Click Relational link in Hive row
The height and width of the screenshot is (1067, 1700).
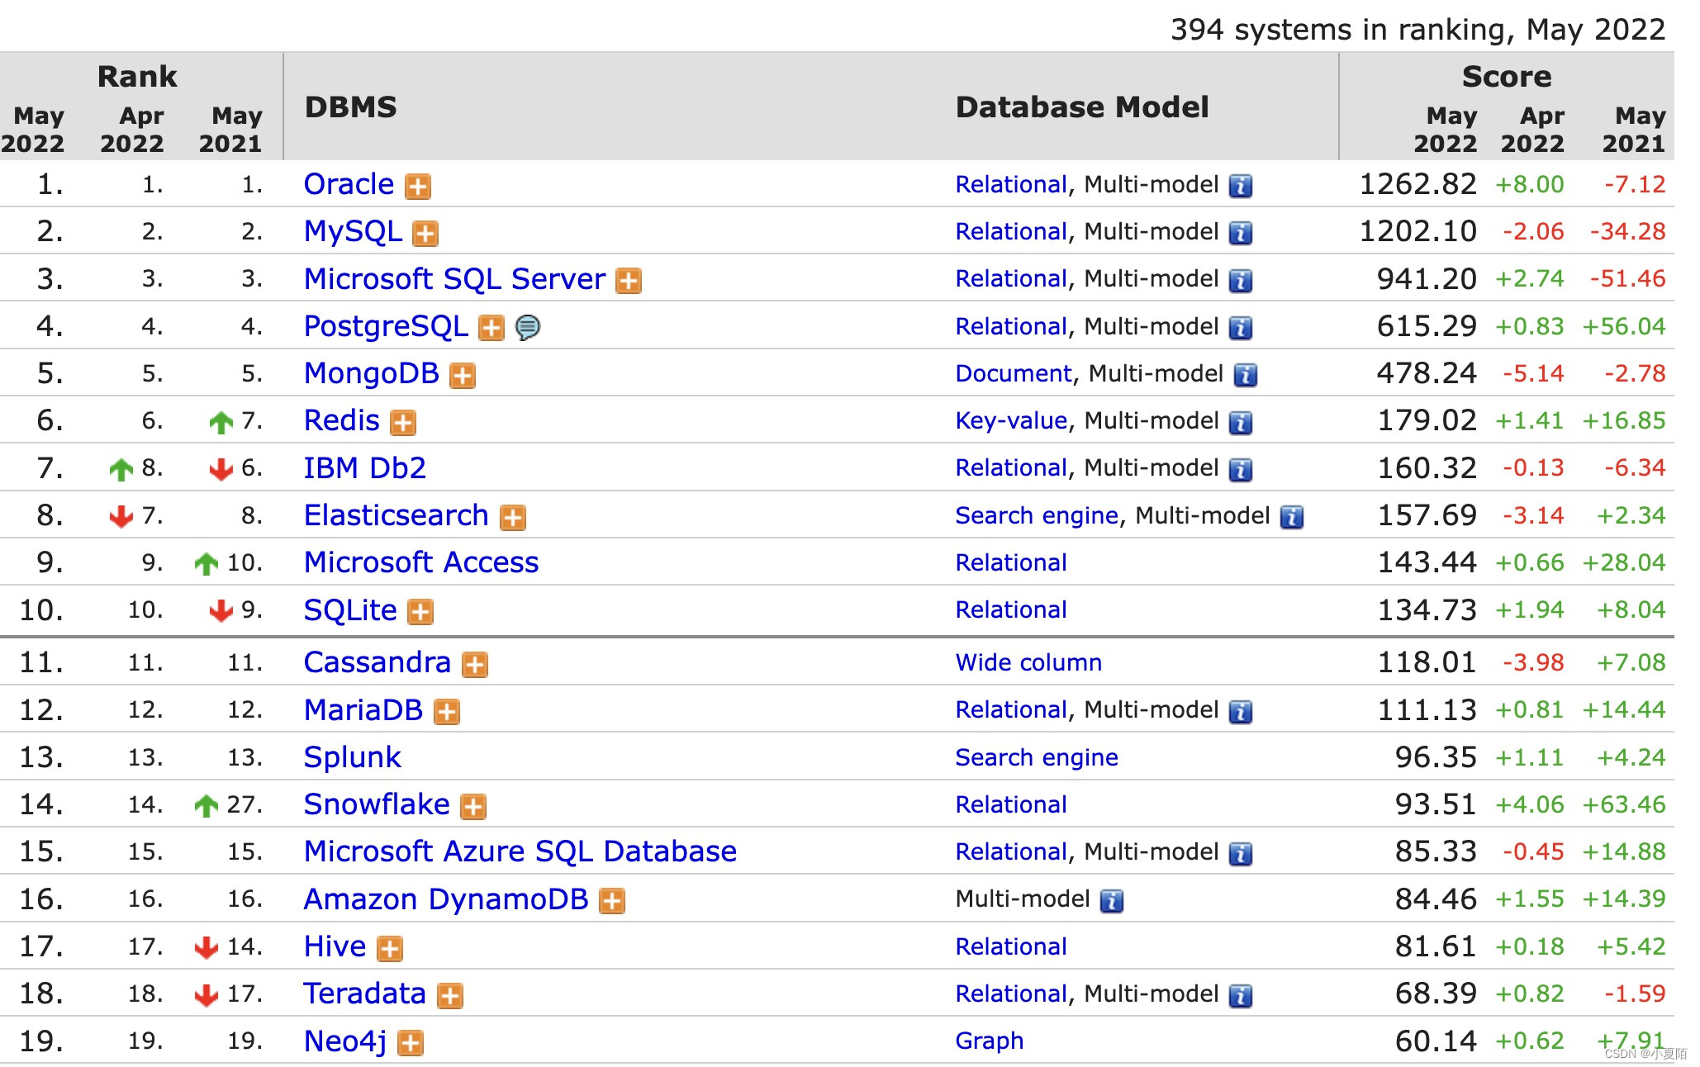click(x=1011, y=946)
